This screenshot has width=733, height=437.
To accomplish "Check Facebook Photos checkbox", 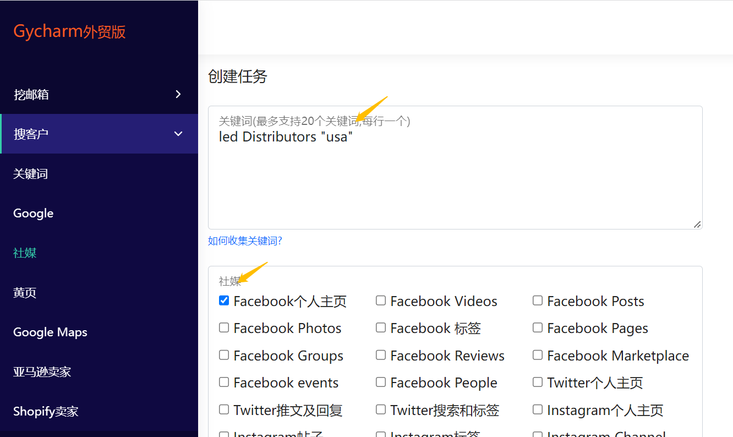I will pos(224,327).
